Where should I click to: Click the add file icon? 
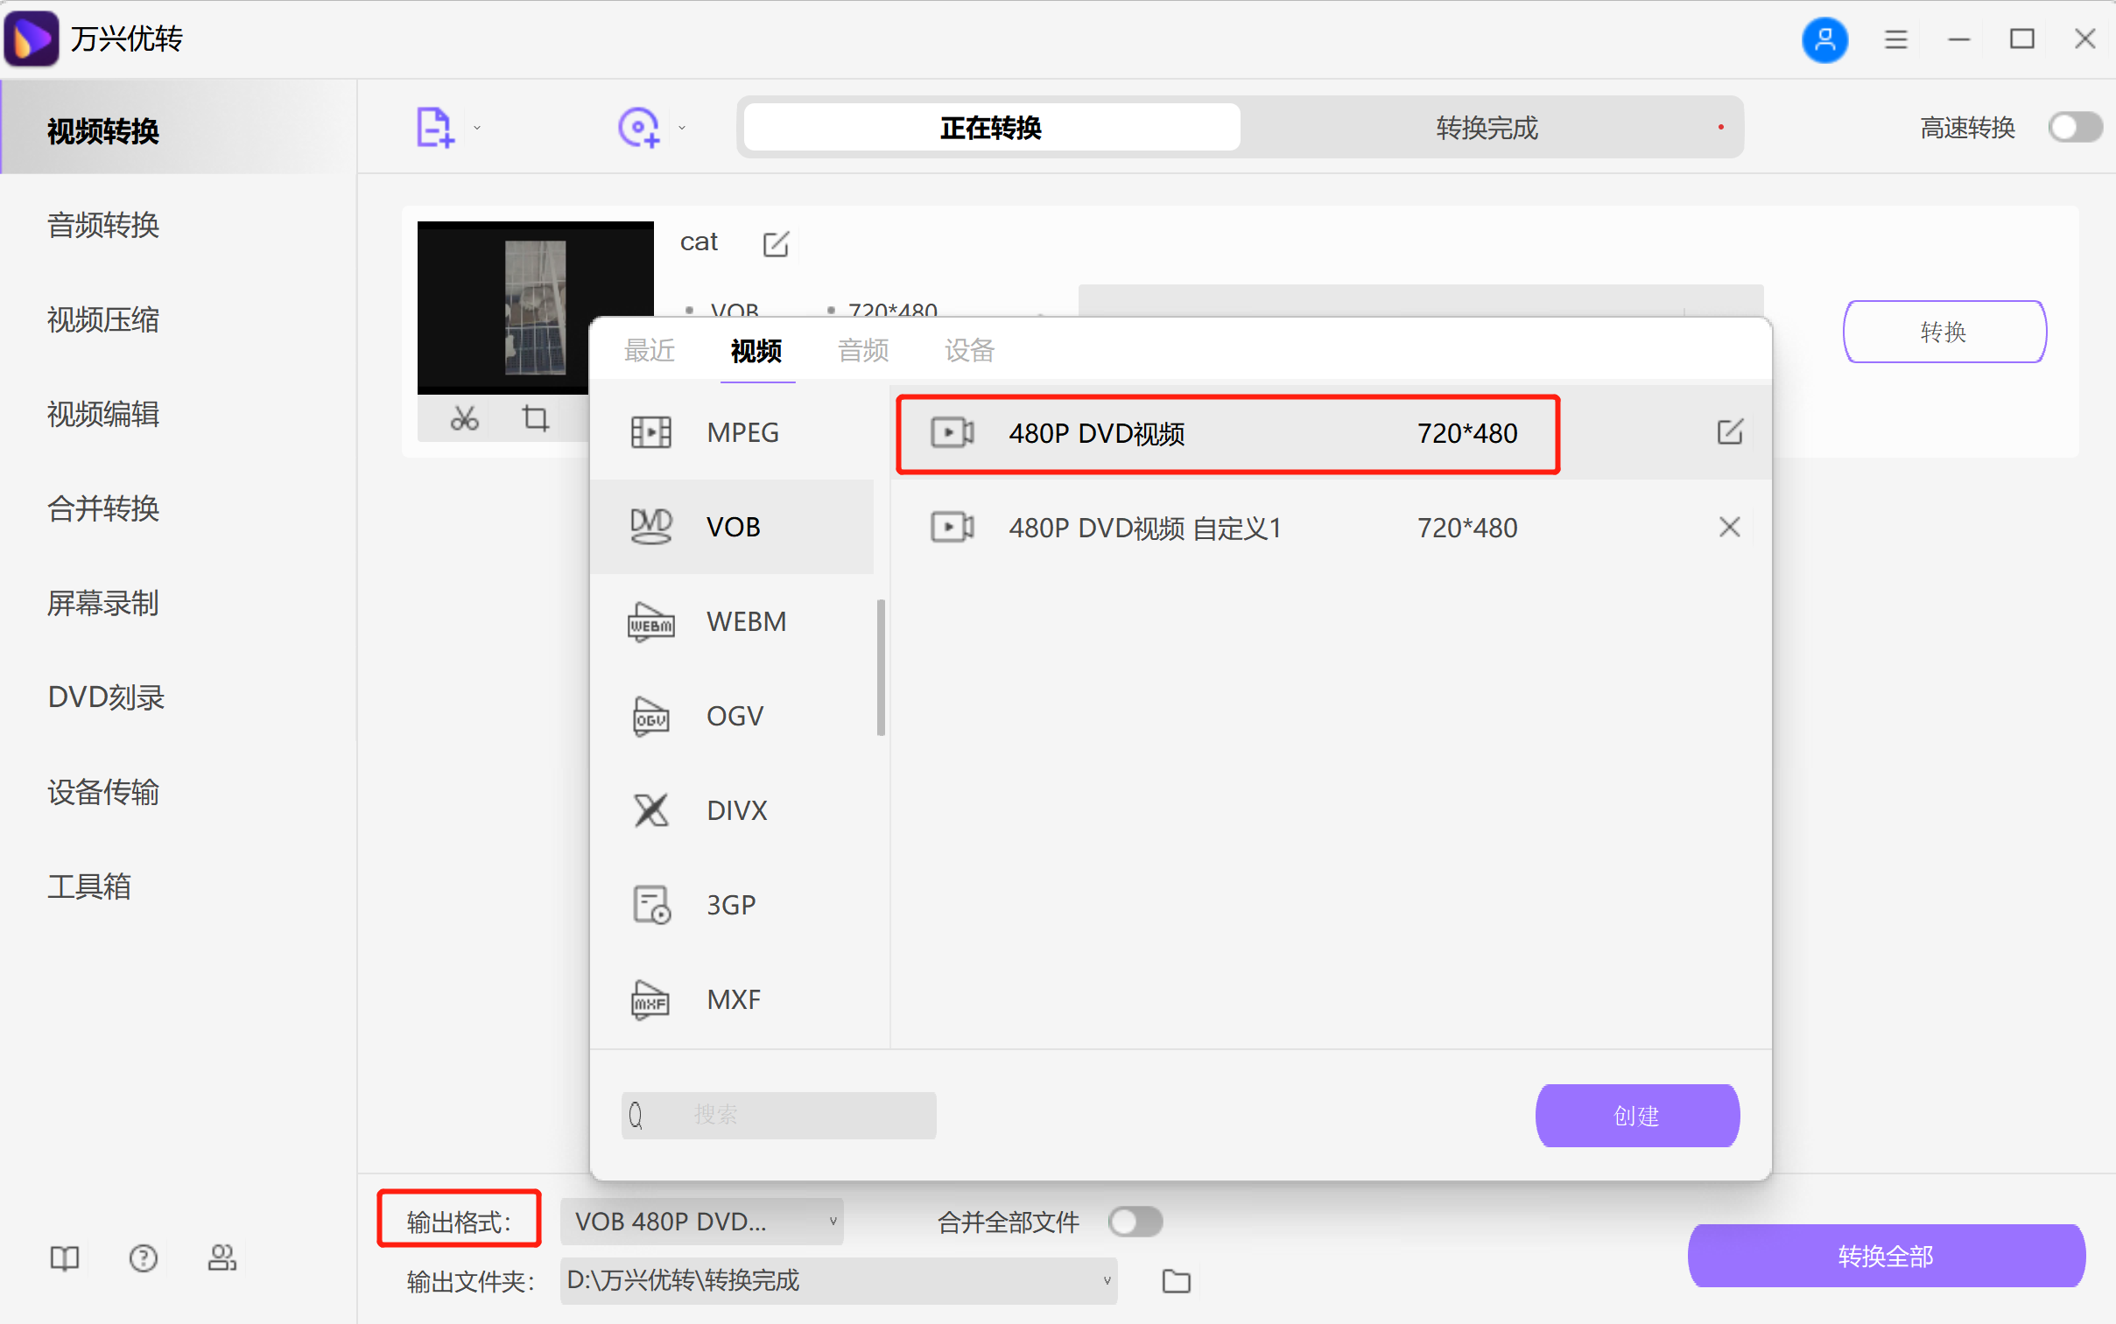pos(434,128)
